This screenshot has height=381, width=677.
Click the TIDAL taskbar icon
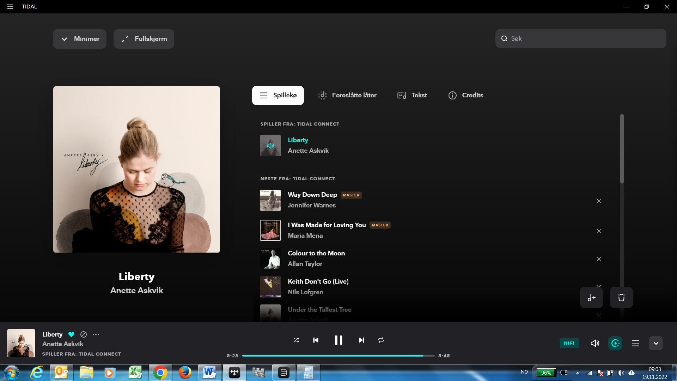click(x=234, y=373)
